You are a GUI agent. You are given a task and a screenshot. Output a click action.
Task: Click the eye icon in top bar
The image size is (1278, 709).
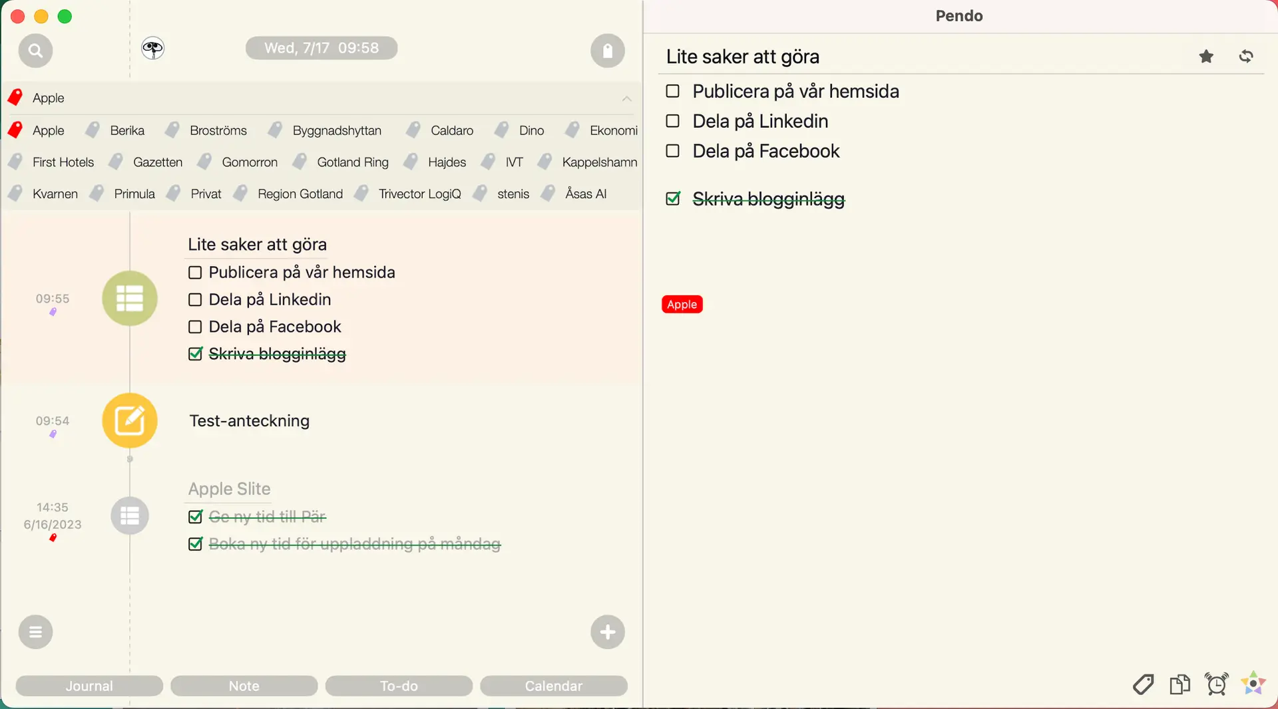(152, 48)
